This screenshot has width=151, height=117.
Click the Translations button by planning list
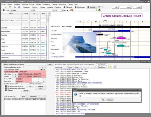coord(33,97)
